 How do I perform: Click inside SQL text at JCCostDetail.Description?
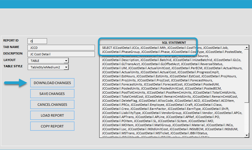pos(120,60)
